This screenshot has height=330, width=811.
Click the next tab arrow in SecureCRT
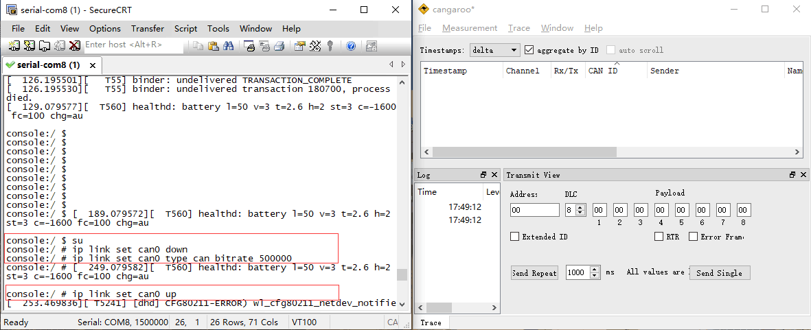tap(404, 64)
